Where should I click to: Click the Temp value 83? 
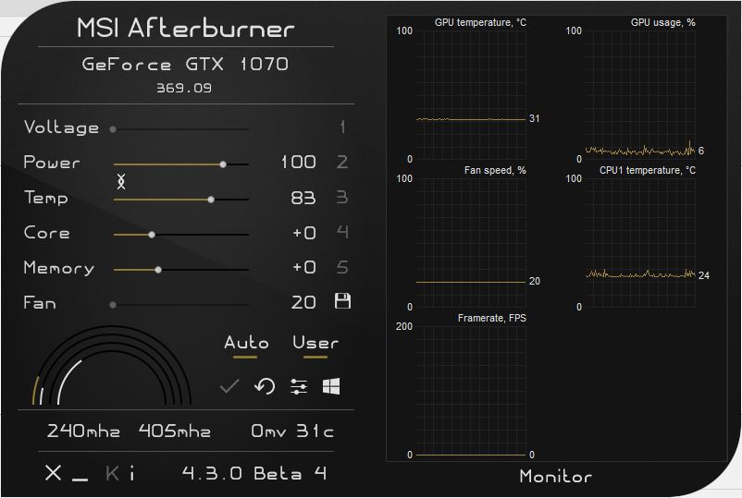pos(303,198)
